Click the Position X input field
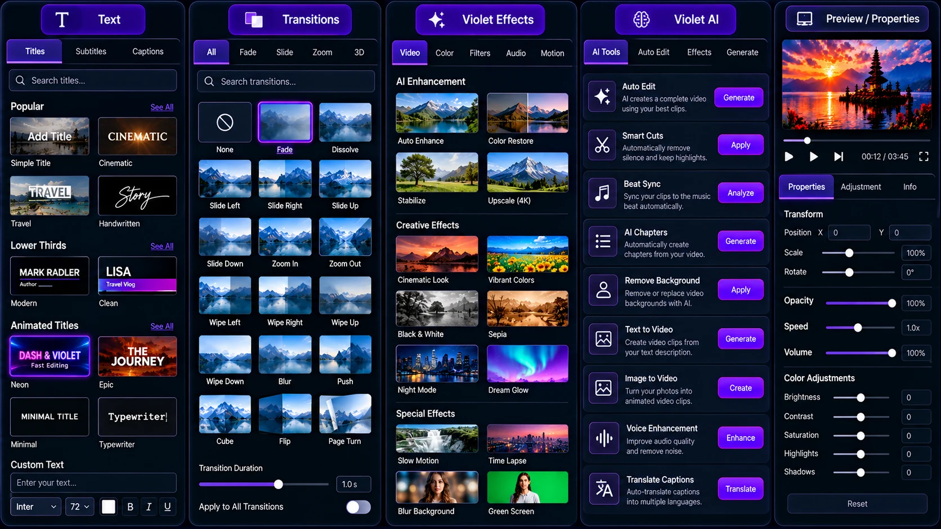Viewport: 941px width, 529px height. 849,232
